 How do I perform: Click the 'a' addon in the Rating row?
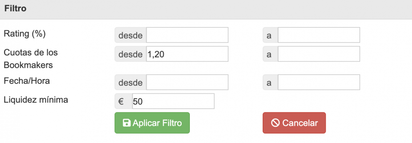tap(270, 35)
